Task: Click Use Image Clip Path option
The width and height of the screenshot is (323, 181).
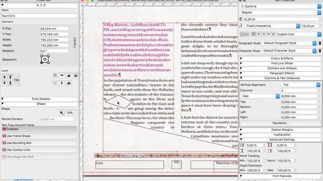Action: (x=39, y=157)
